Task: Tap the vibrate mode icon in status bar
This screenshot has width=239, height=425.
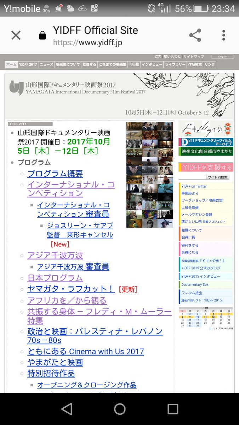Action: 151,8
